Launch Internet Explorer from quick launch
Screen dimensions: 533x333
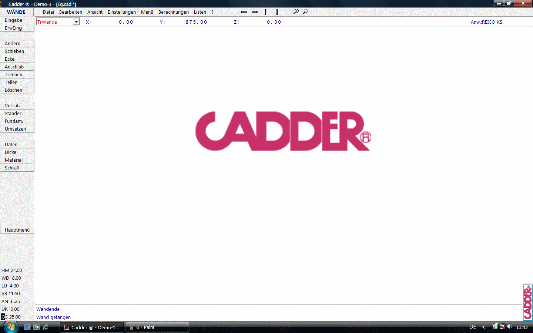point(46,327)
